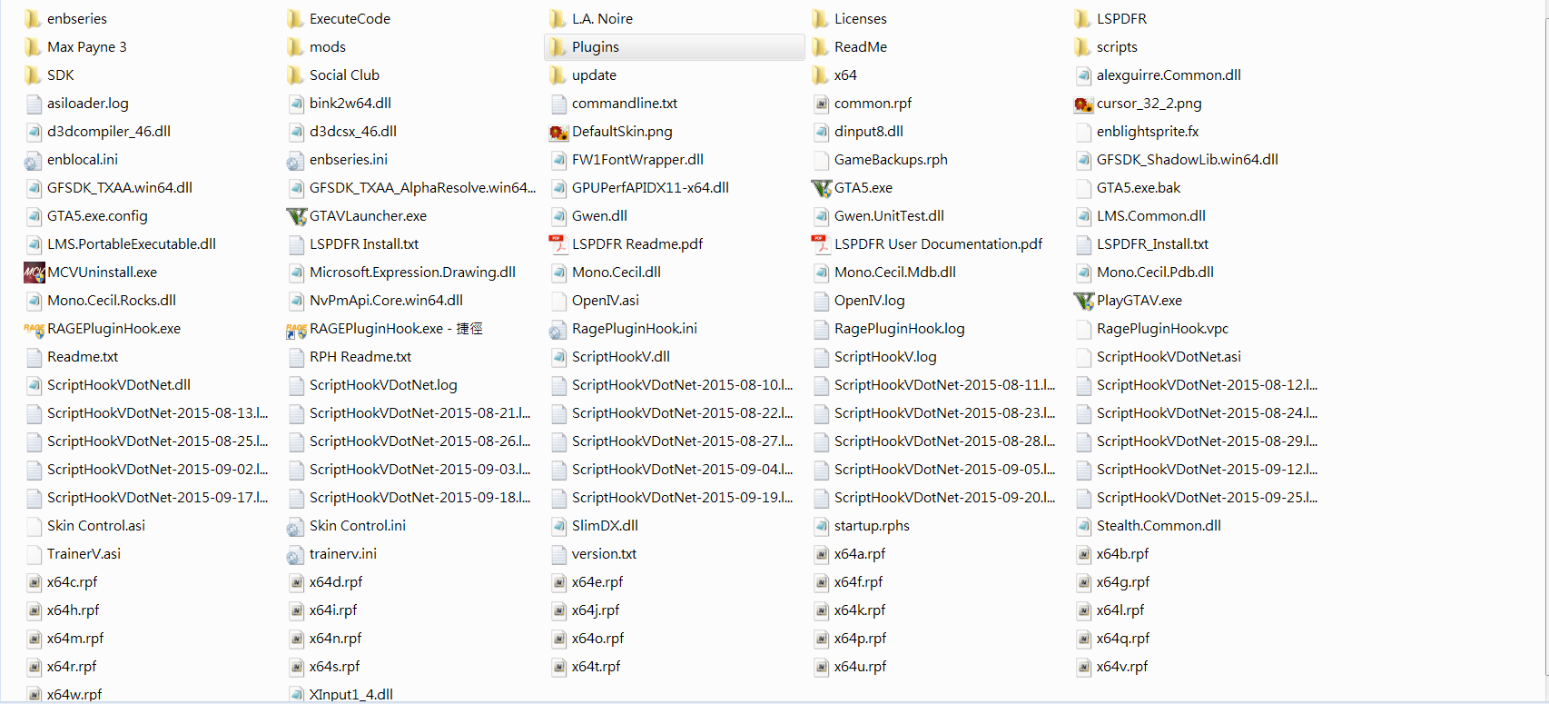
Task: Click the dinput8.dll file icon
Action: [821, 132]
